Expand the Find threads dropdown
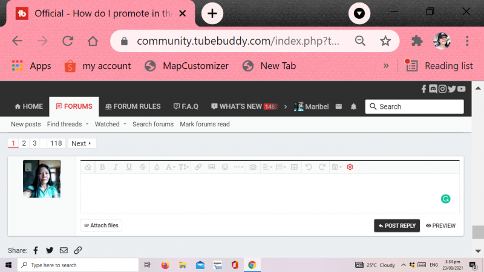The width and height of the screenshot is (484, 272). point(67,124)
